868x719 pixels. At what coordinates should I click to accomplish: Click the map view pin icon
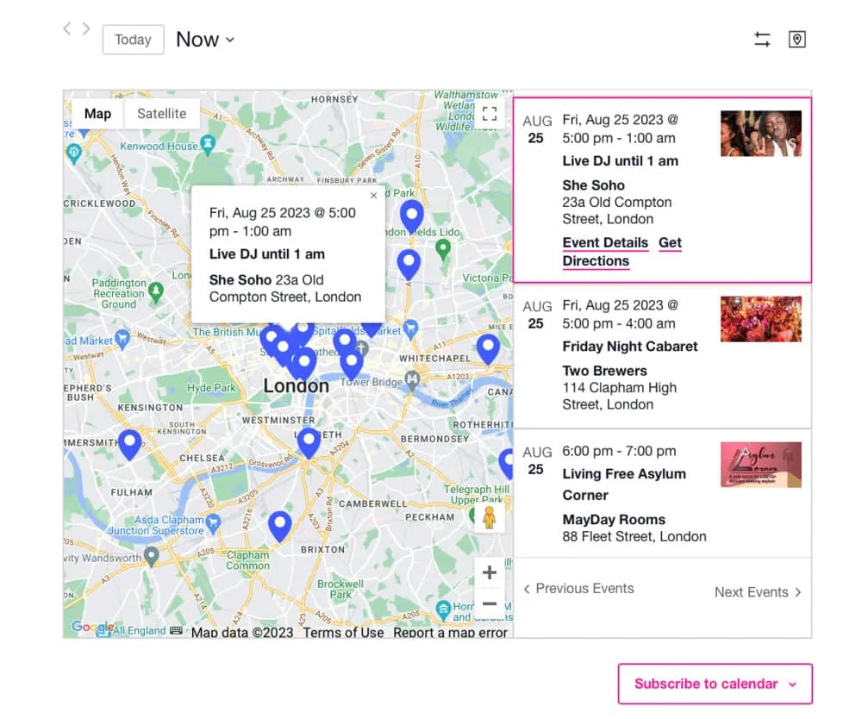pos(797,40)
